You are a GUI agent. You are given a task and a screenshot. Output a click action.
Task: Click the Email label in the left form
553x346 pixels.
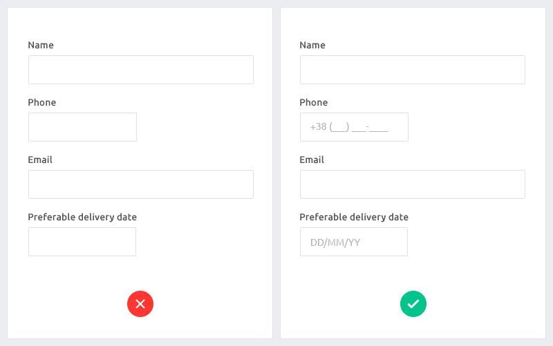point(40,160)
